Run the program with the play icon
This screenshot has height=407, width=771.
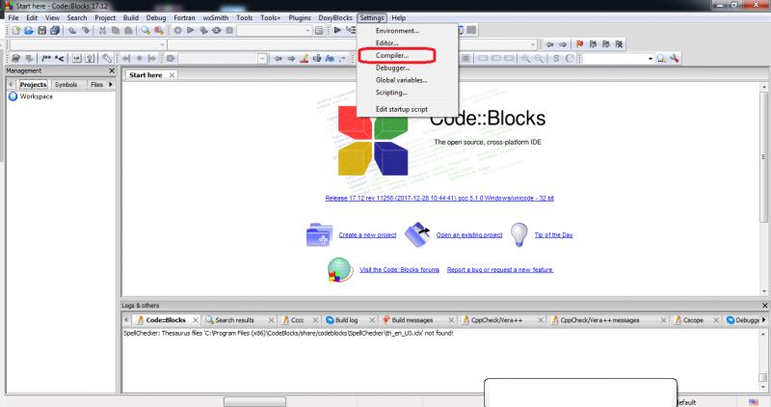click(x=190, y=31)
